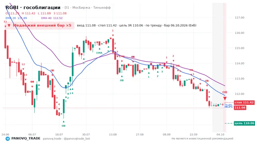Screen dimensions: 255x143
Task: Click the 24.06 date on the time axis
Action: (5, 134)
